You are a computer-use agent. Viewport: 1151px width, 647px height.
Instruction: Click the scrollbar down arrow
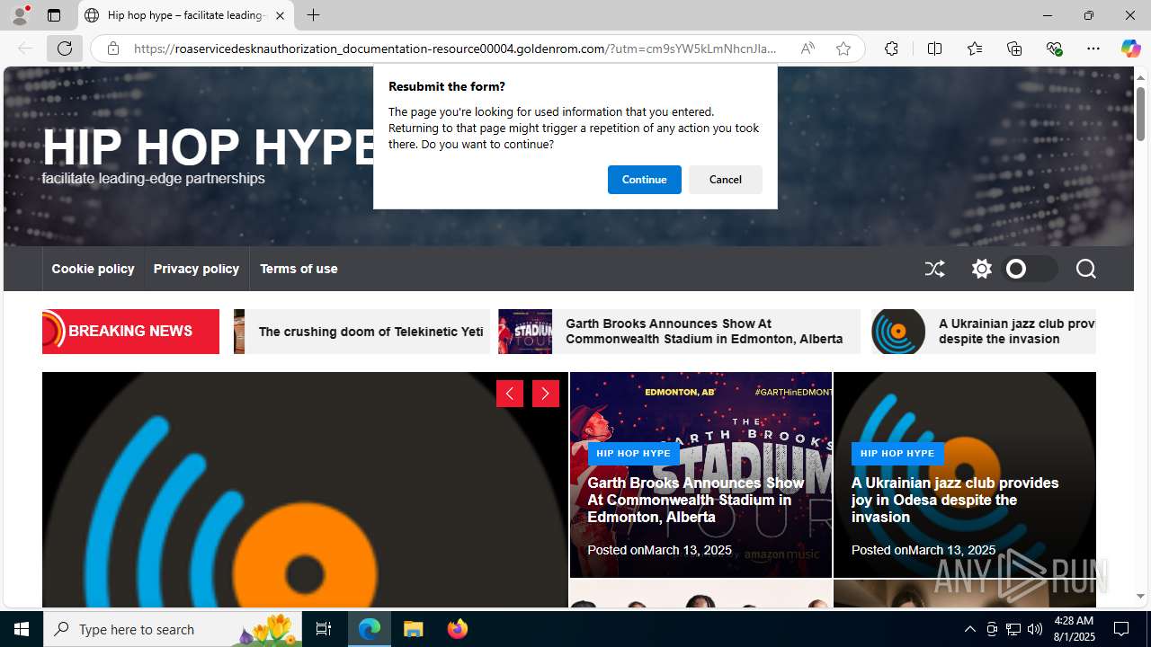click(1140, 597)
